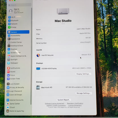This screenshot has width=118, height=118.
Task: Open the Regulatory Certification link
Action: (x=75, y=103)
